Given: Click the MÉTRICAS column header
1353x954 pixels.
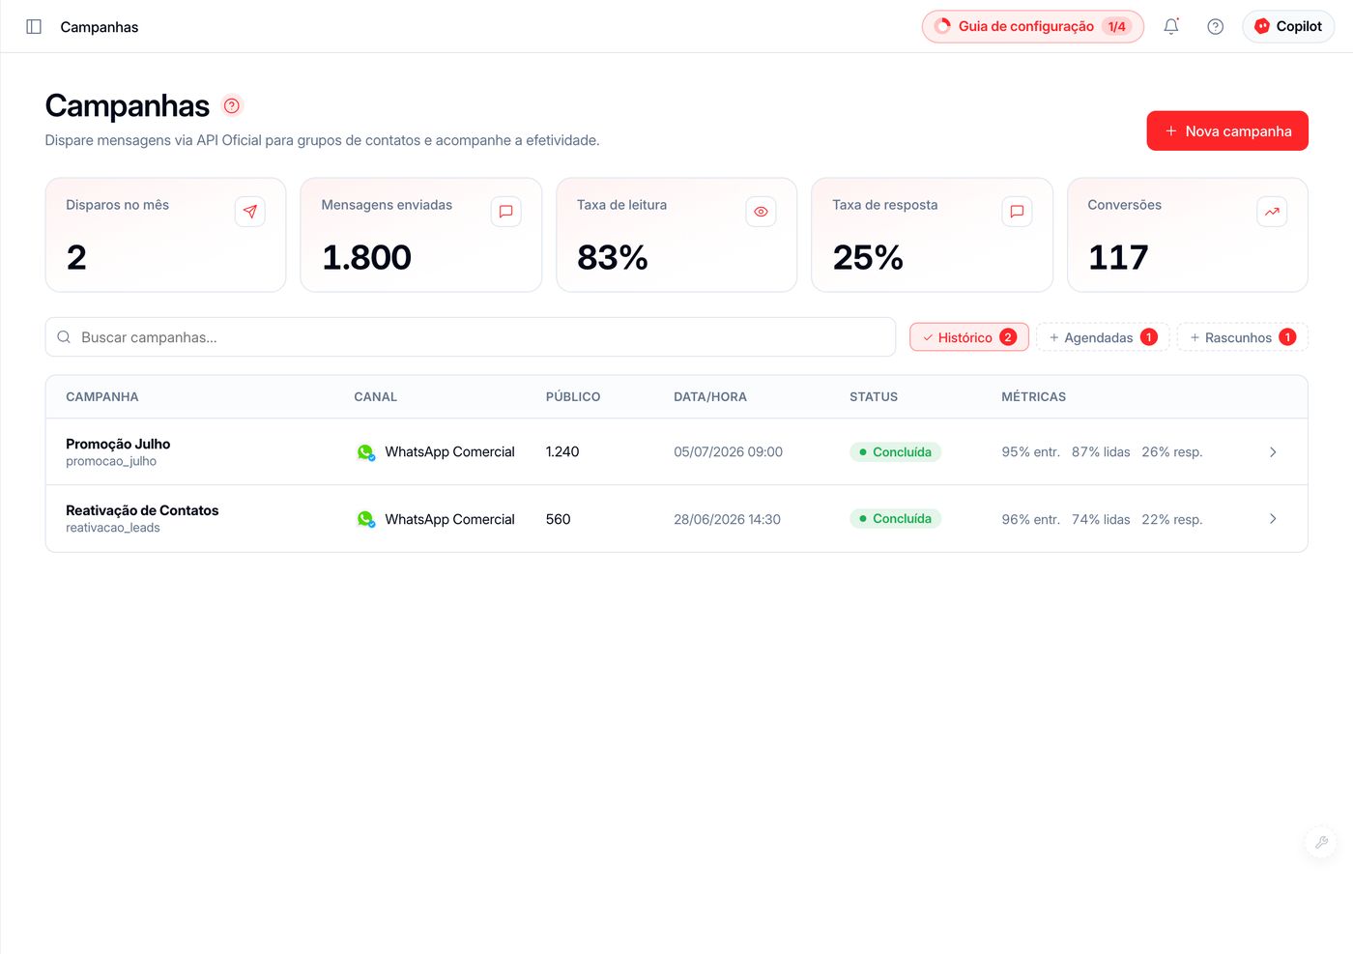Looking at the screenshot, I should [1034, 397].
